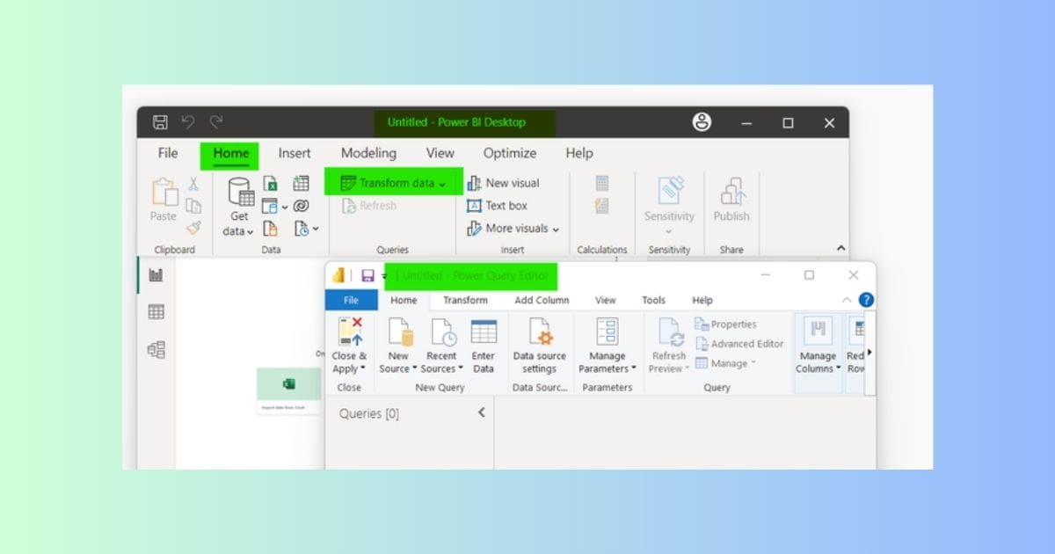This screenshot has width=1055, height=554.
Task: Click the Close & Apply icon in Power Query Editor
Action: pos(349,333)
